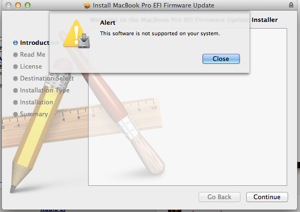Select the Introduction step bullet
The width and height of the screenshot is (300, 212).
(x=15, y=43)
